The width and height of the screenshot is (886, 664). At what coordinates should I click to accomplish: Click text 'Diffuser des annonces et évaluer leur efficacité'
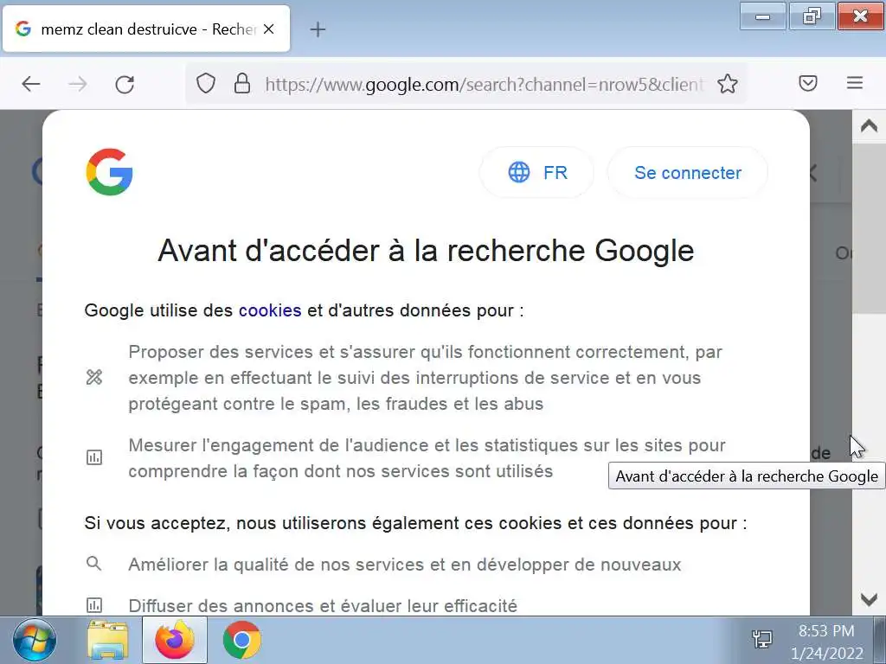323,606
